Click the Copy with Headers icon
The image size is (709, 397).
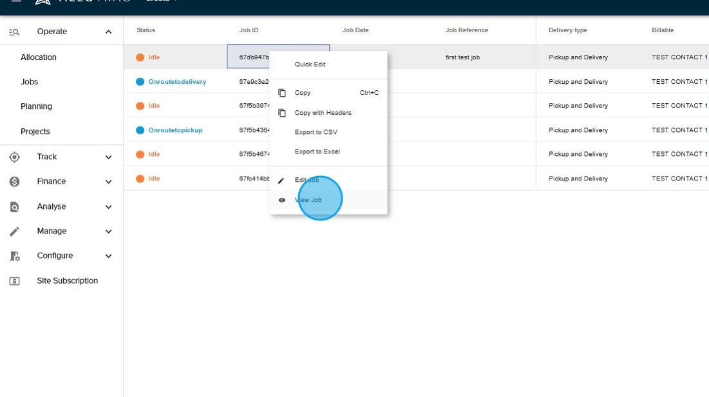282,113
